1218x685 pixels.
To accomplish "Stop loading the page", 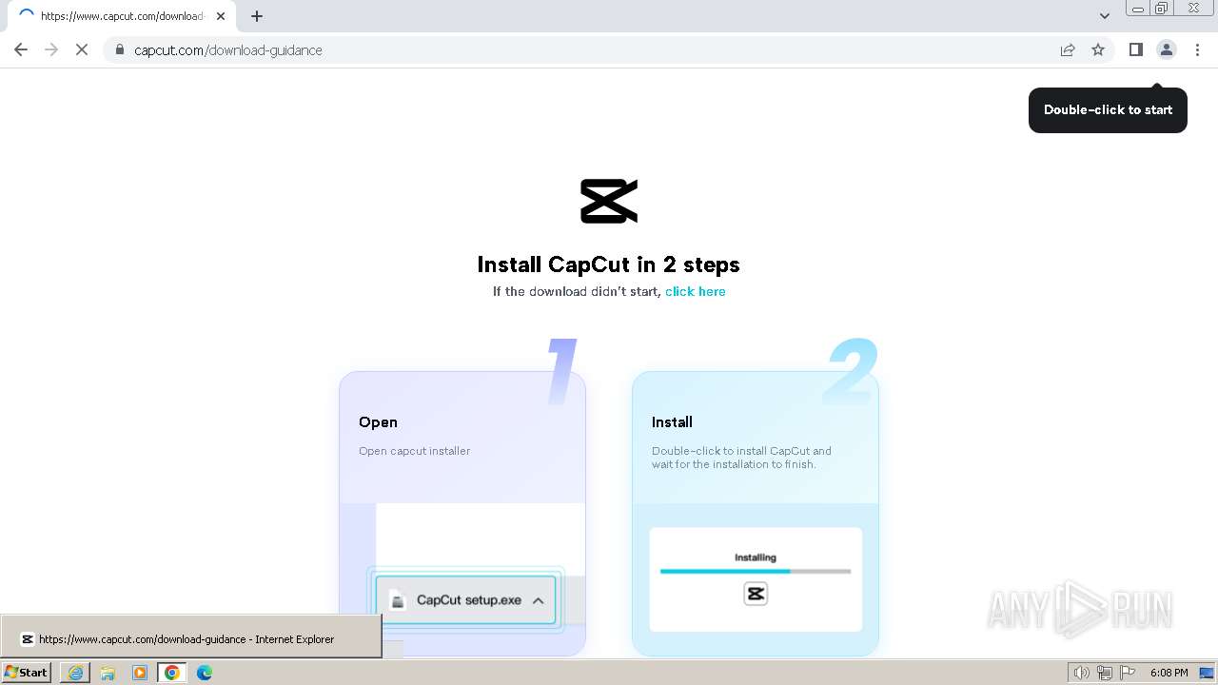I will [x=82, y=49].
